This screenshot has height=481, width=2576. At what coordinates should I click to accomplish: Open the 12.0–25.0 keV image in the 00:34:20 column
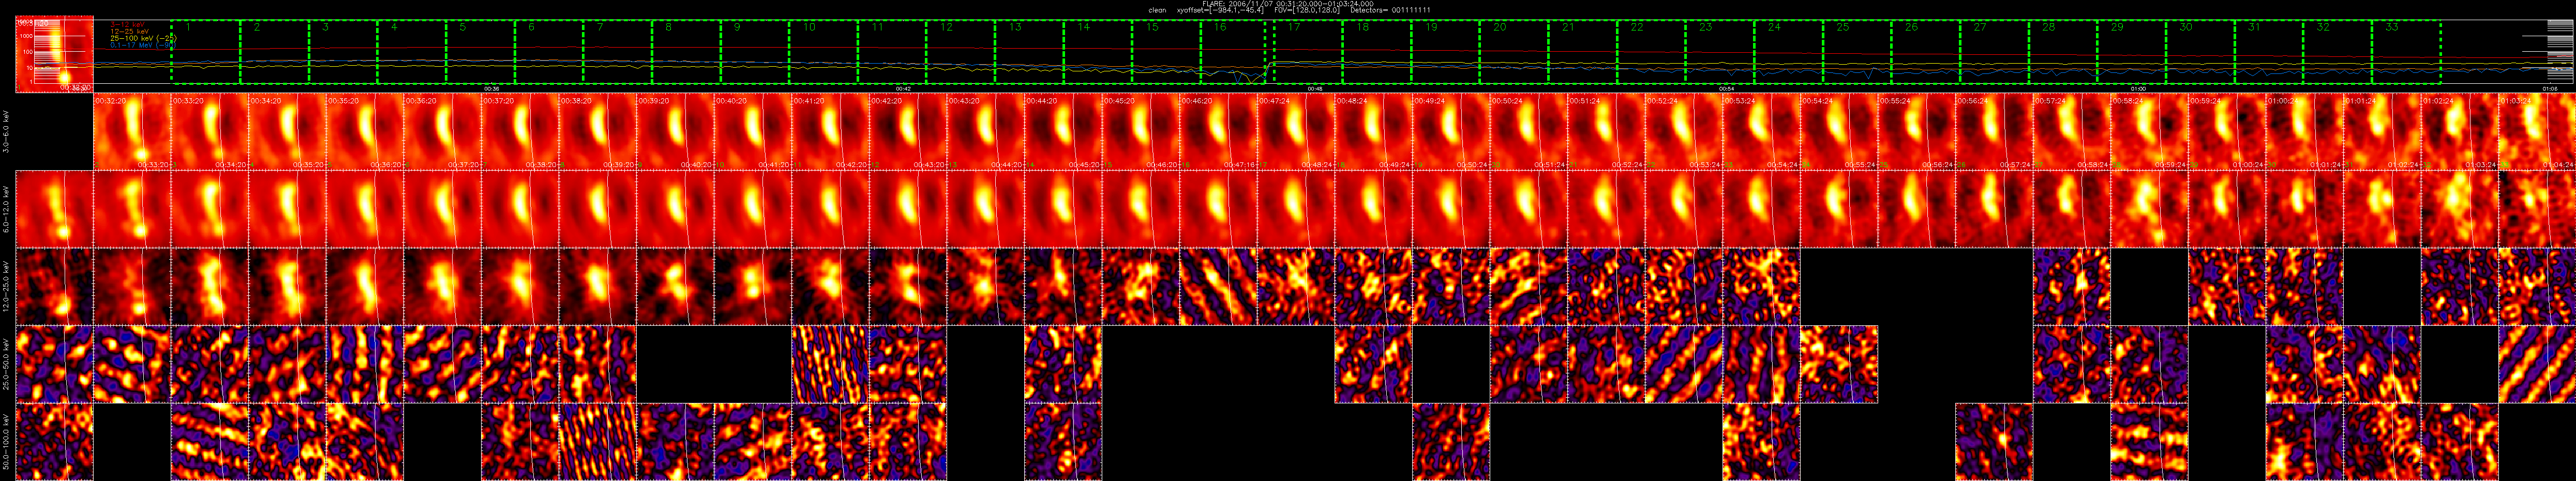click(x=287, y=287)
